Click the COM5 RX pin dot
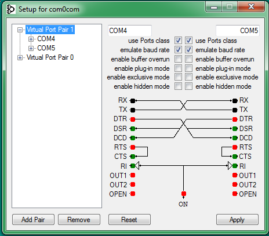The width and height of the screenshot is (269, 236). click(235, 100)
